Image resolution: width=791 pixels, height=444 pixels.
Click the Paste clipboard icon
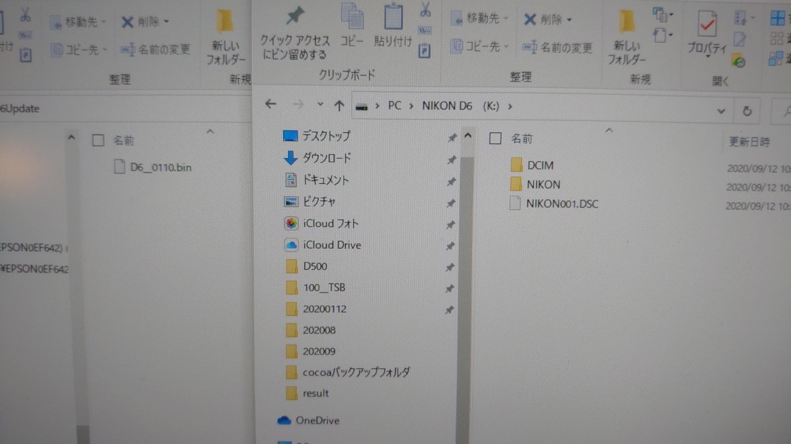pyautogui.click(x=393, y=17)
